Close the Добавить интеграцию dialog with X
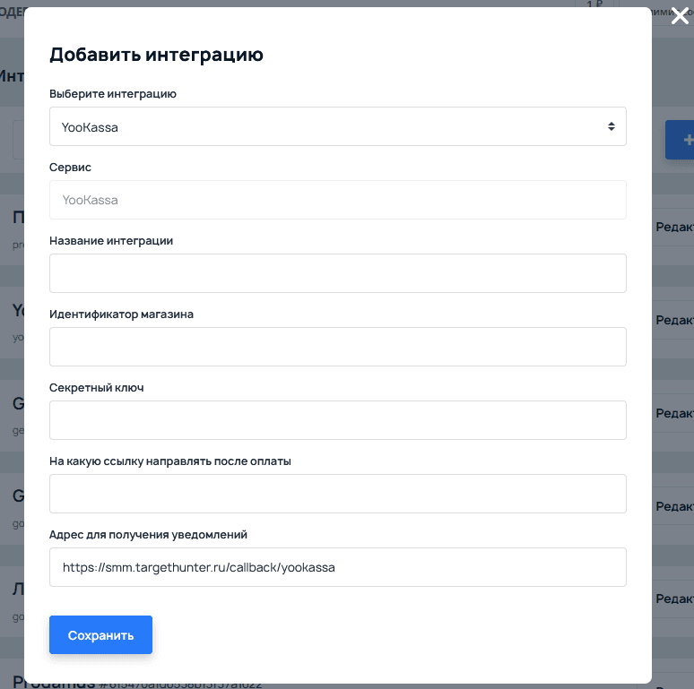Screen dimensions: 694x689 (x=680, y=15)
